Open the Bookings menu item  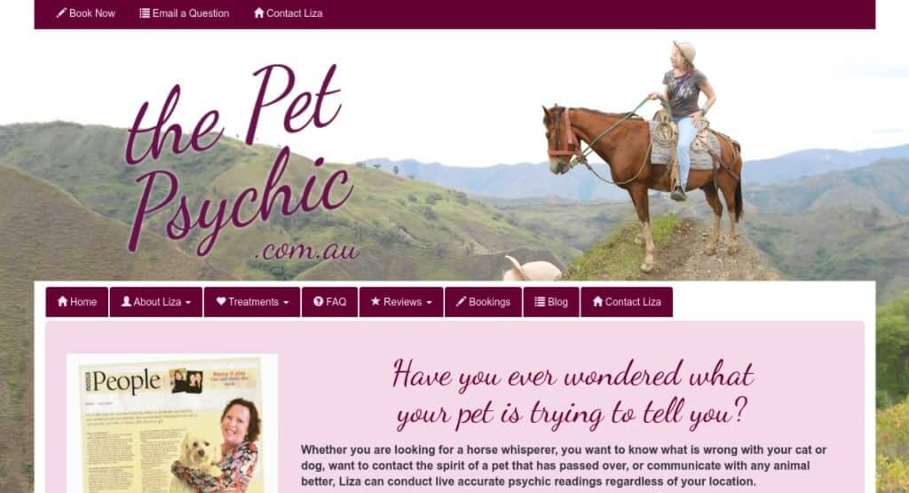click(483, 302)
